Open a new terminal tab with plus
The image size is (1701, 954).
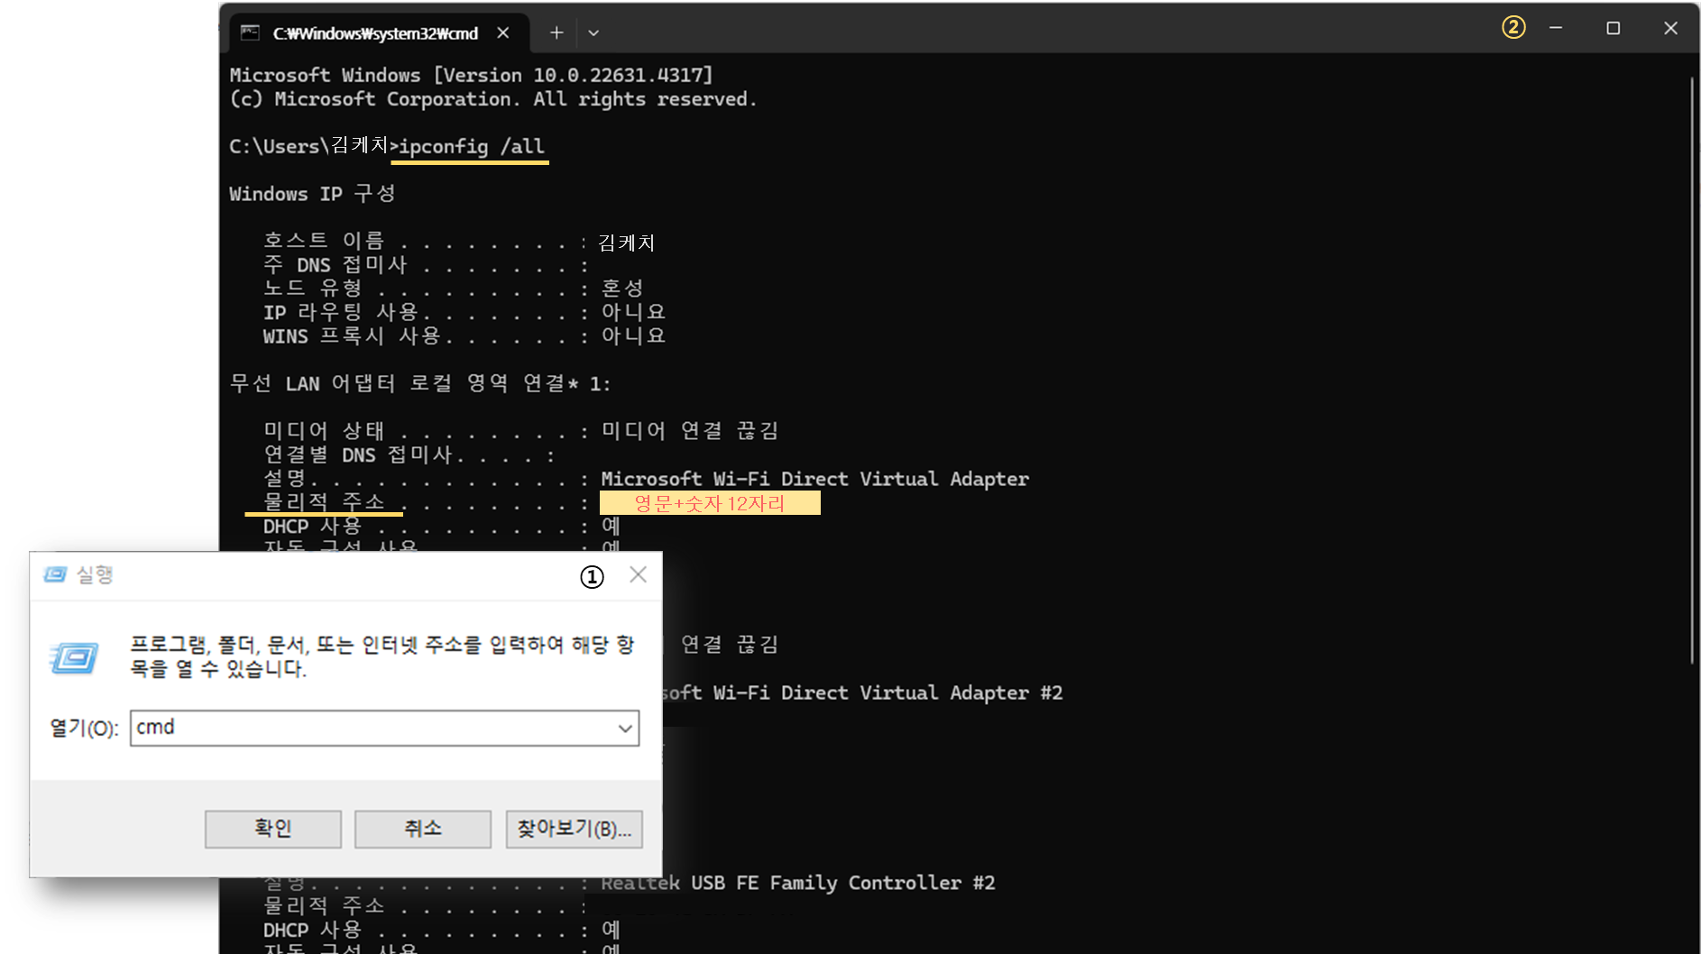click(x=556, y=33)
